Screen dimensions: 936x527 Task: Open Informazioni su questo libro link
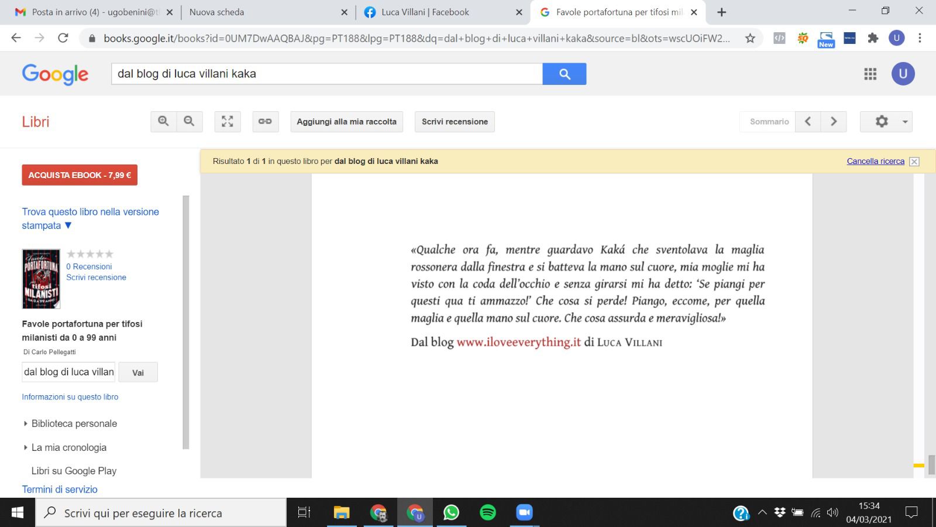point(70,397)
